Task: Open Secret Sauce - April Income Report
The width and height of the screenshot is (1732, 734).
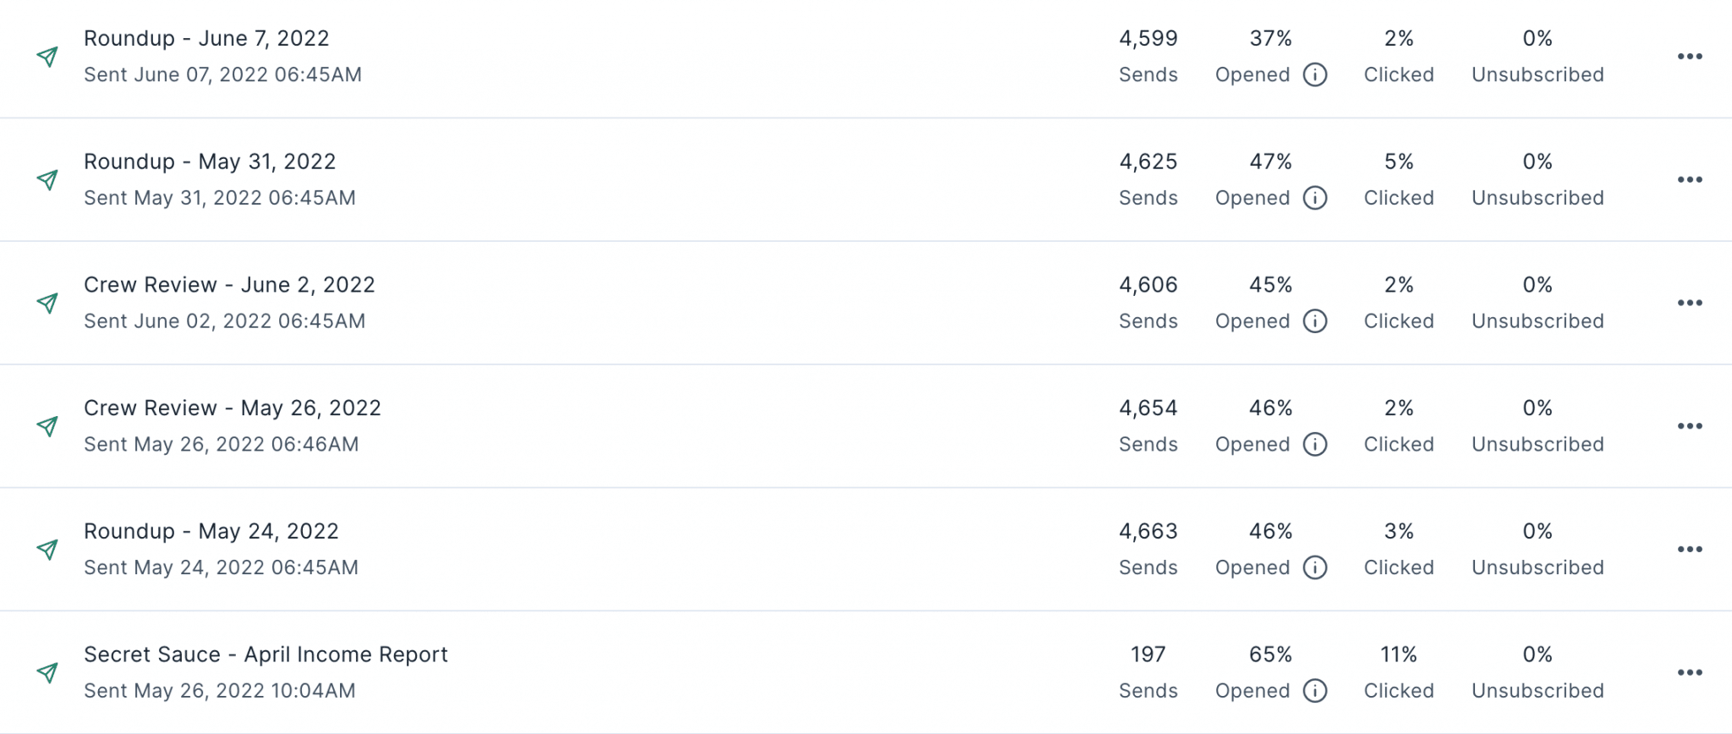Action: click(266, 655)
